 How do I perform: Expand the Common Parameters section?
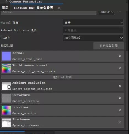(7, 1)
